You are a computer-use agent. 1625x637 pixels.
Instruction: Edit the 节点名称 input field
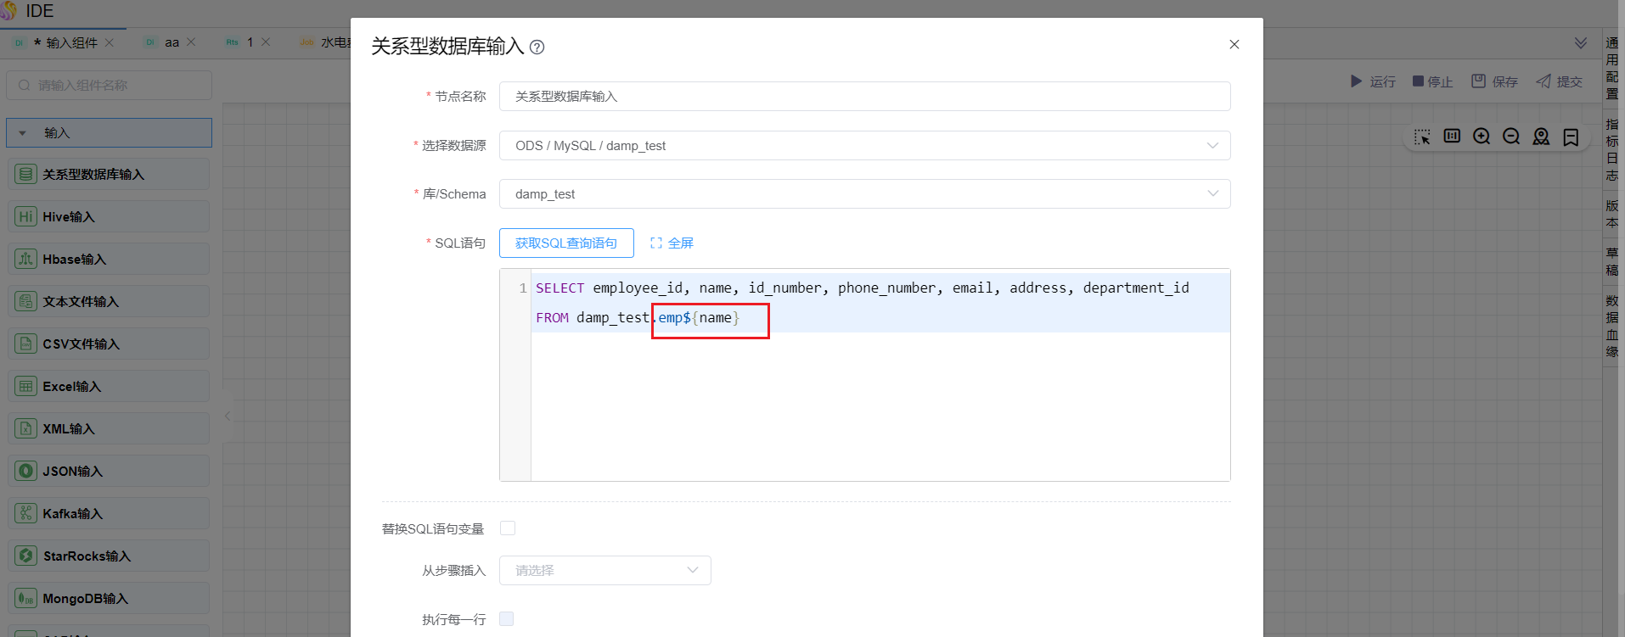pos(864,97)
